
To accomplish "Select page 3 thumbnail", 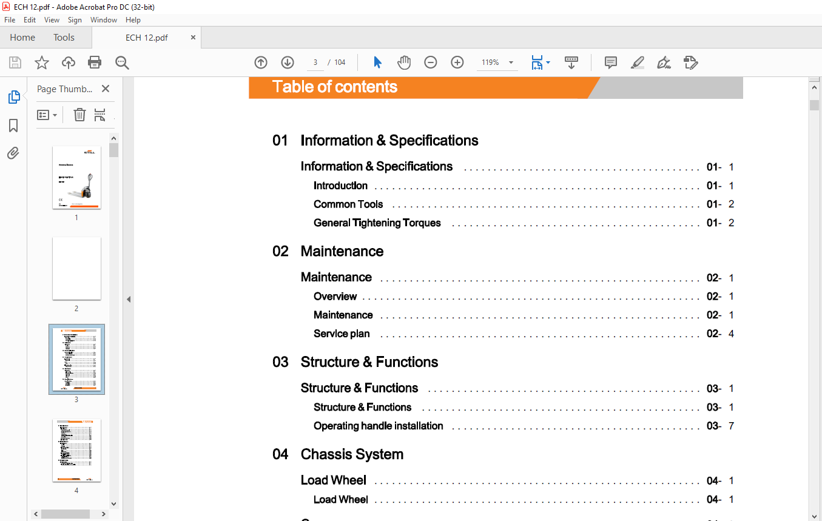I will click(76, 359).
